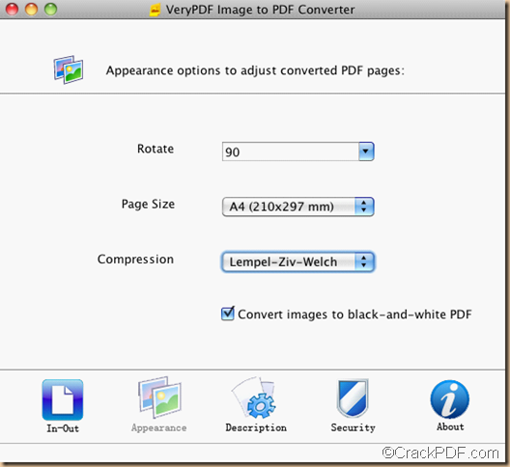Click the VeryPDF Image to PDF Converter title
510x467 pixels.
click(x=260, y=10)
